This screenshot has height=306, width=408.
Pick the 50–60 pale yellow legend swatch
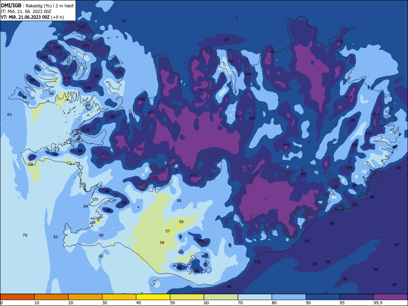(187, 297)
